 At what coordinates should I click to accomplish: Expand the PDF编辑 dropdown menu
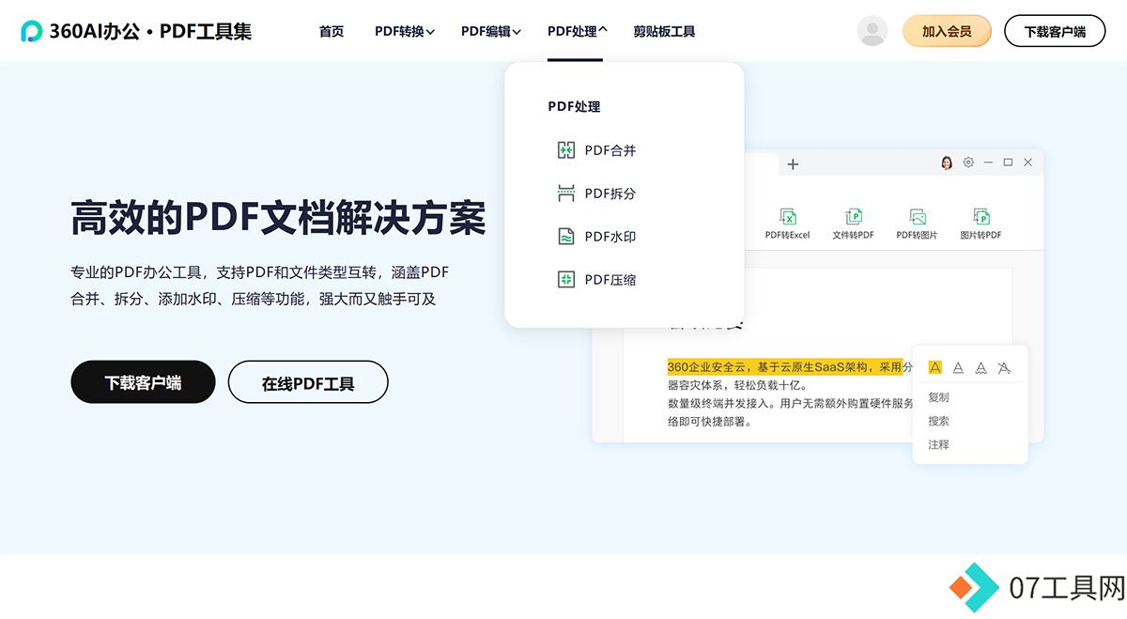(491, 32)
